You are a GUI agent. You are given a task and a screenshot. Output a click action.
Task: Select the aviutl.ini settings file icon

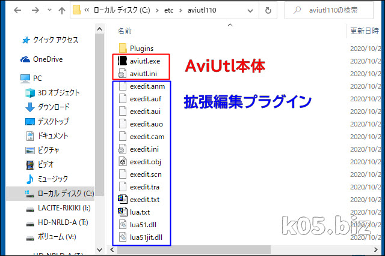point(122,73)
